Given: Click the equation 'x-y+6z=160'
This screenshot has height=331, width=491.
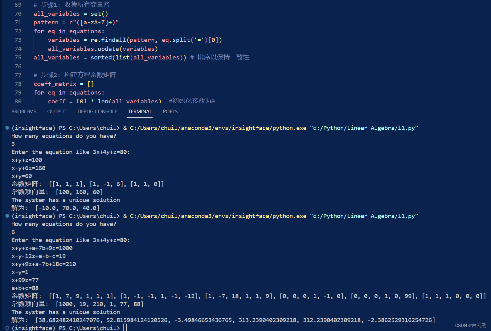Looking at the screenshot, I should point(28,168).
